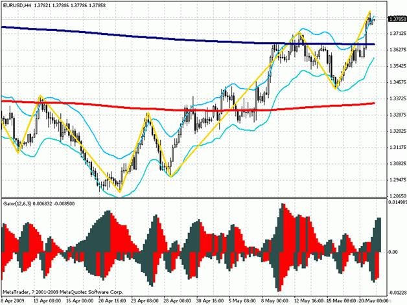Click the 1.34575 price axis label

[398, 82]
